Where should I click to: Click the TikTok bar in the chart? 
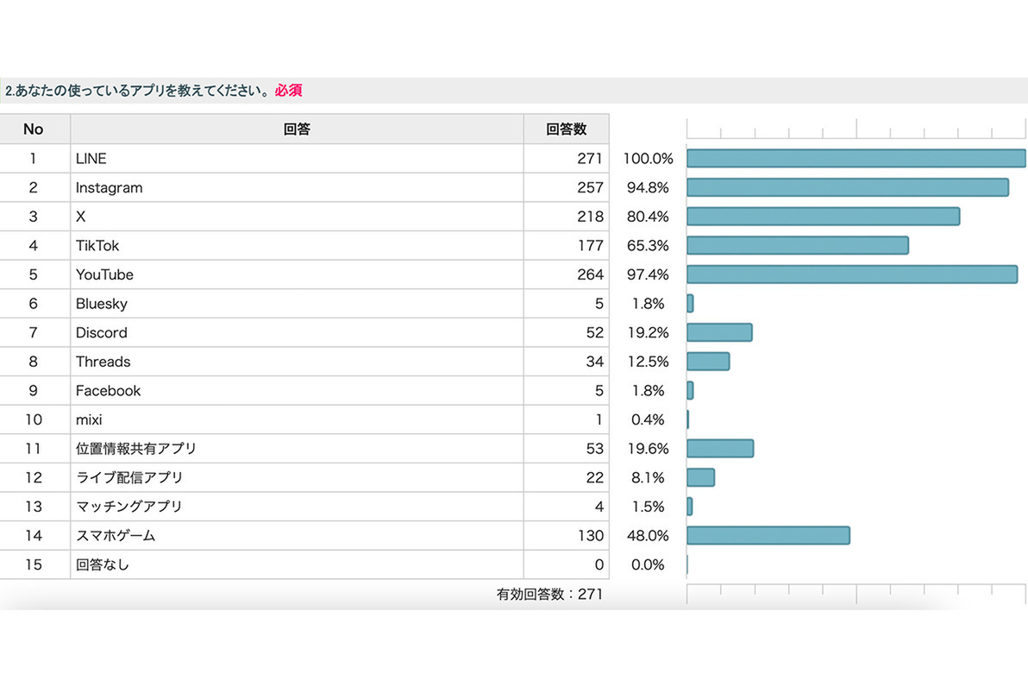click(797, 246)
